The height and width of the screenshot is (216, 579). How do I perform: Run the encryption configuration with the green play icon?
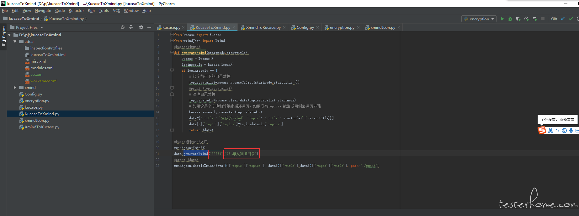[x=502, y=19]
